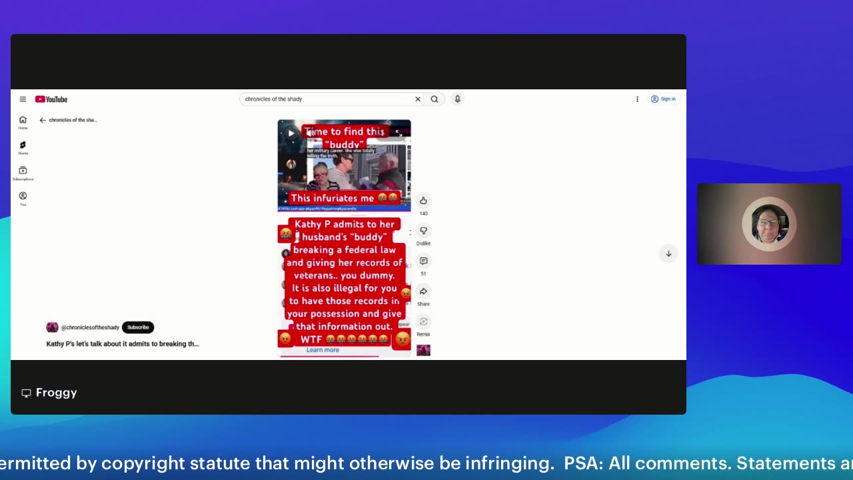Mute the Short using the speaker icon

tap(309, 133)
